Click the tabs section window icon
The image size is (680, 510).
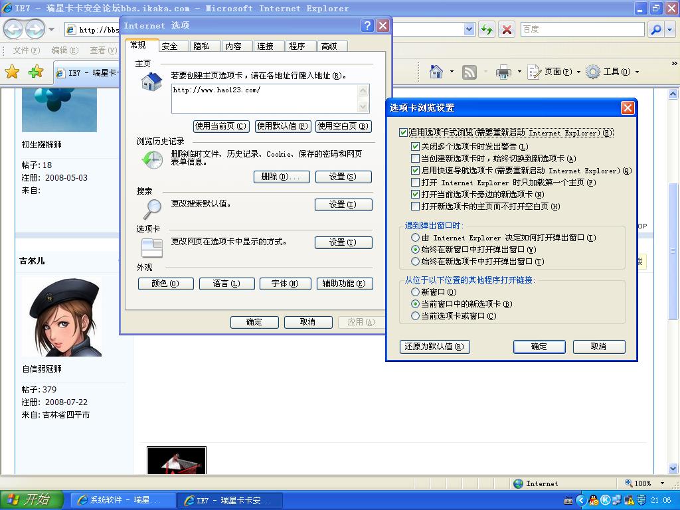click(x=152, y=248)
